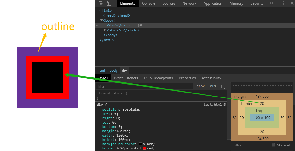Select body in the breadcrumb bar

click(113, 70)
